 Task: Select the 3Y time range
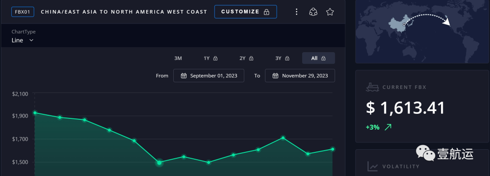click(x=282, y=58)
